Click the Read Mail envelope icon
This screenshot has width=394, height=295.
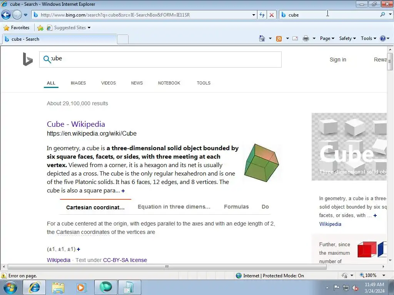coord(295,38)
